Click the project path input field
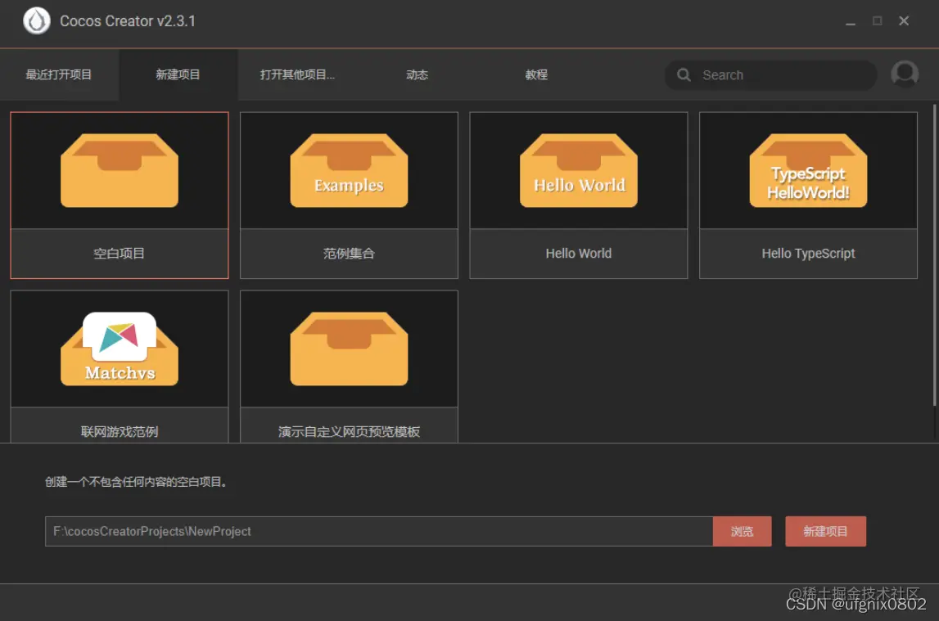939x621 pixels. point(379,531)
